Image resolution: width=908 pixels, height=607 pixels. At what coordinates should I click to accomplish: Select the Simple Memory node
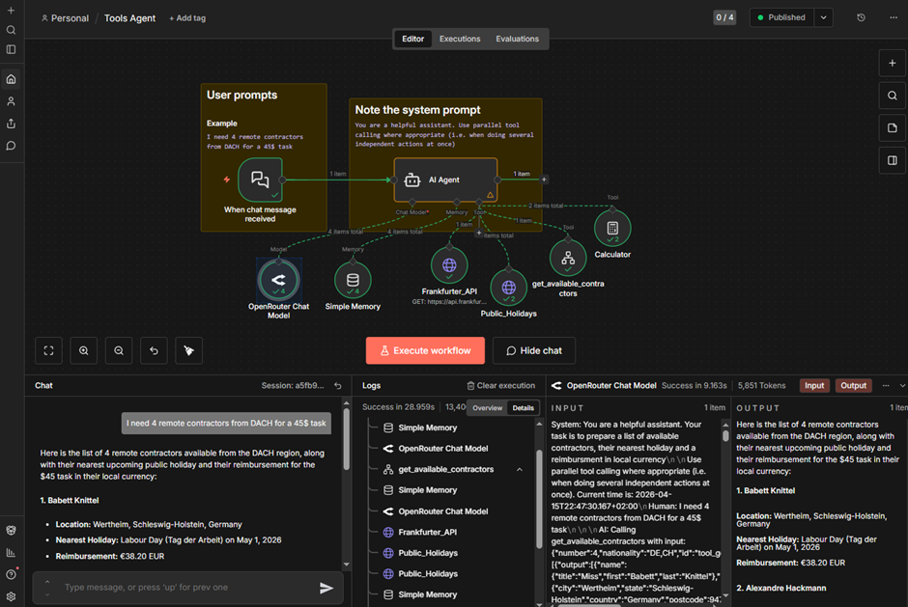352,280
